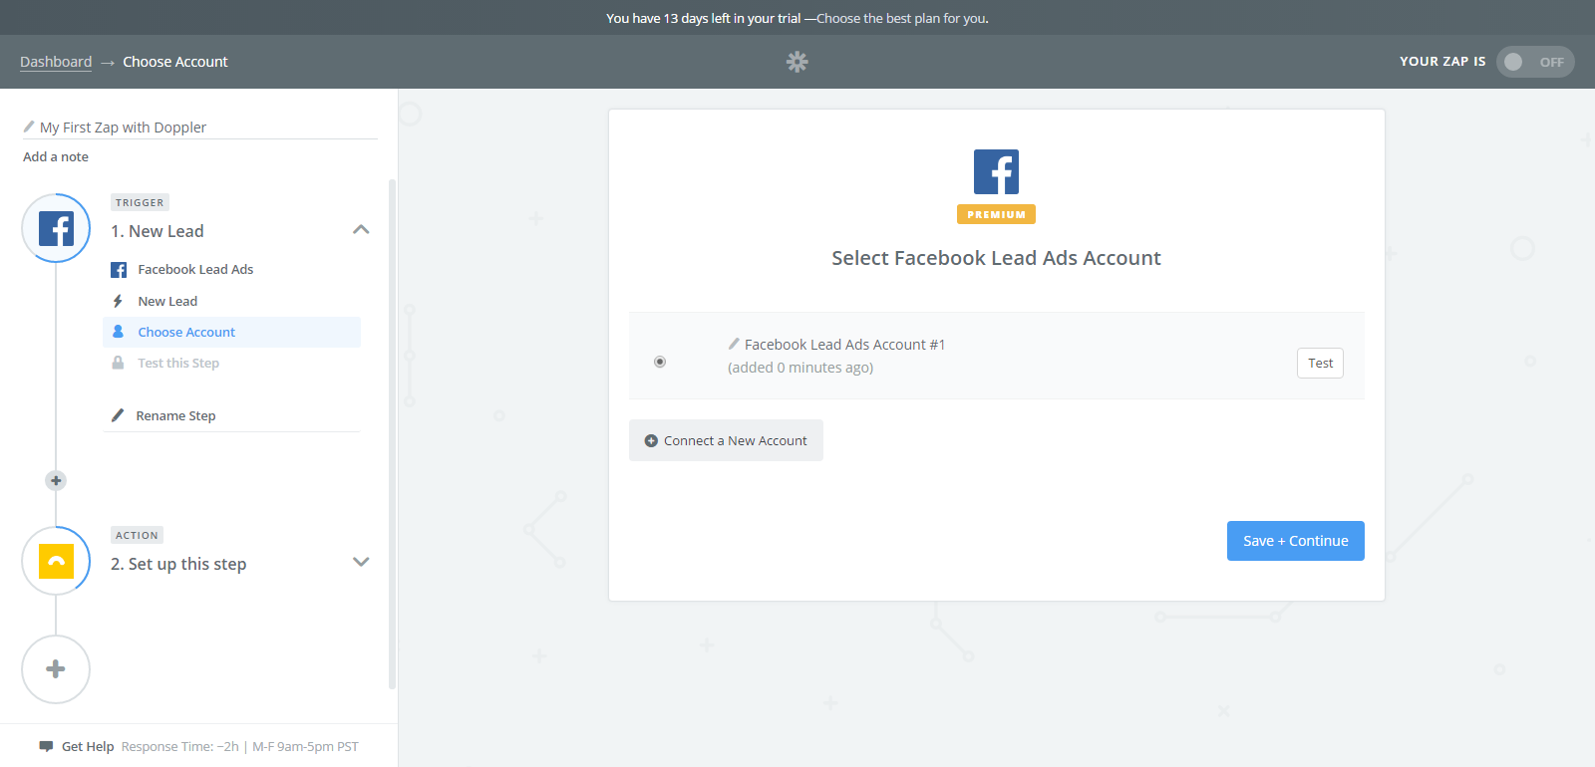Click the TRIGGER label tag
This screenshot has width=1595, height=767.
[140, 202]
